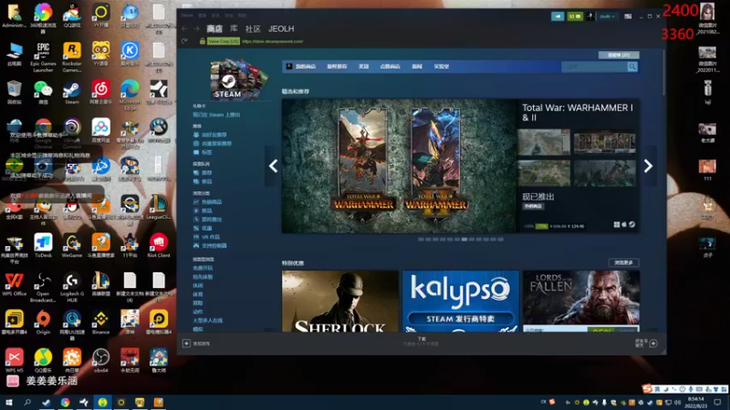Select the last carousel page dot

click(x=500, y=240)
